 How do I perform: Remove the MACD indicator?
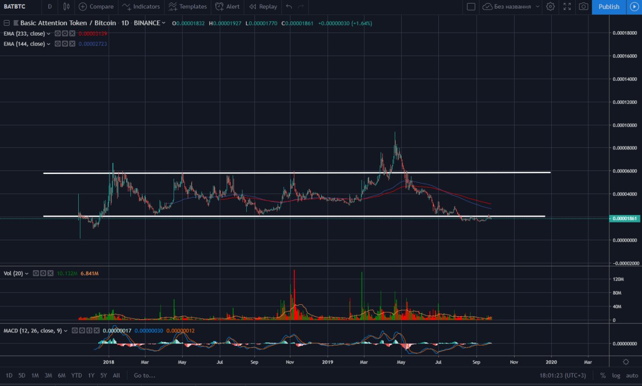point(96,331)
